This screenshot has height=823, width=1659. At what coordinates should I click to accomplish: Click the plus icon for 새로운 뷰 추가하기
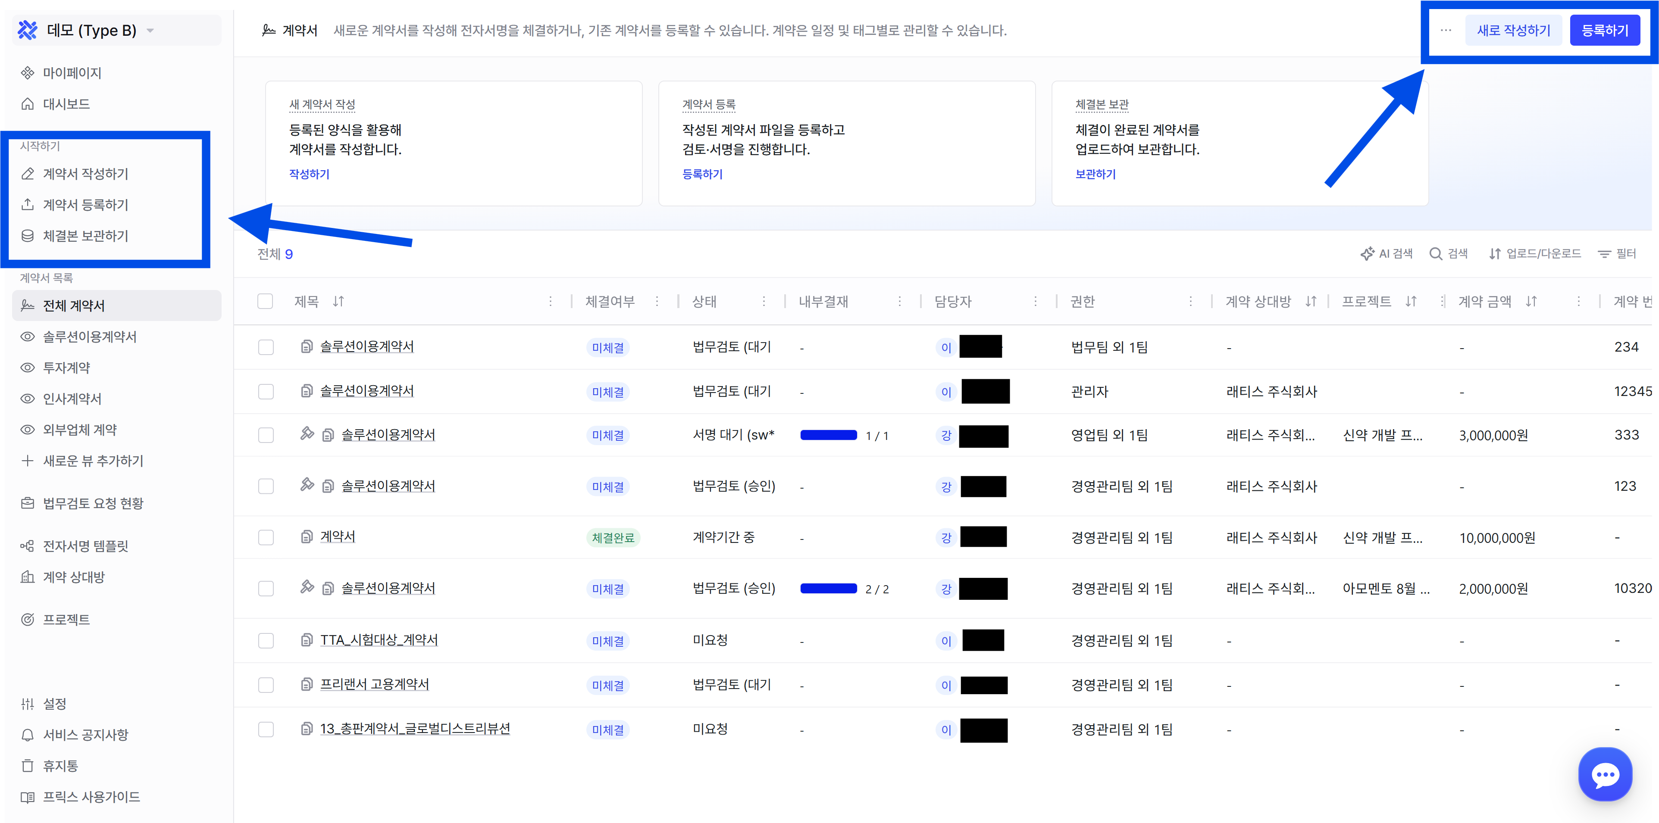pyautogui.click(x=27, y=461)
